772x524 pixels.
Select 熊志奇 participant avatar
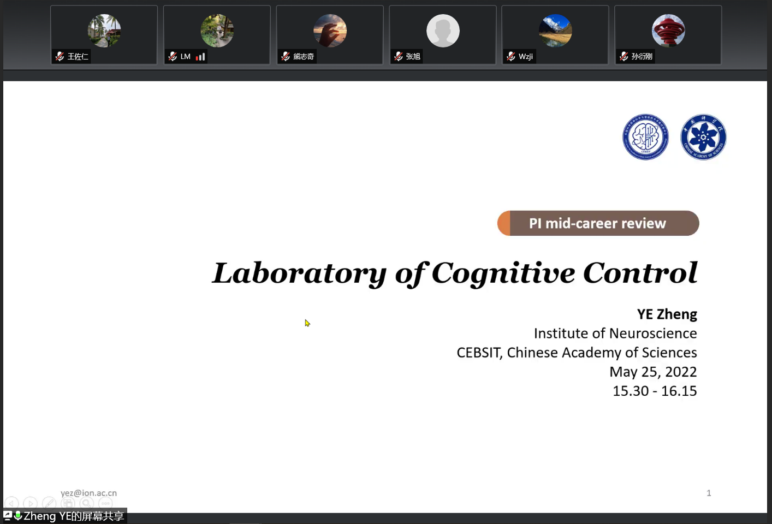coord(330,31)
